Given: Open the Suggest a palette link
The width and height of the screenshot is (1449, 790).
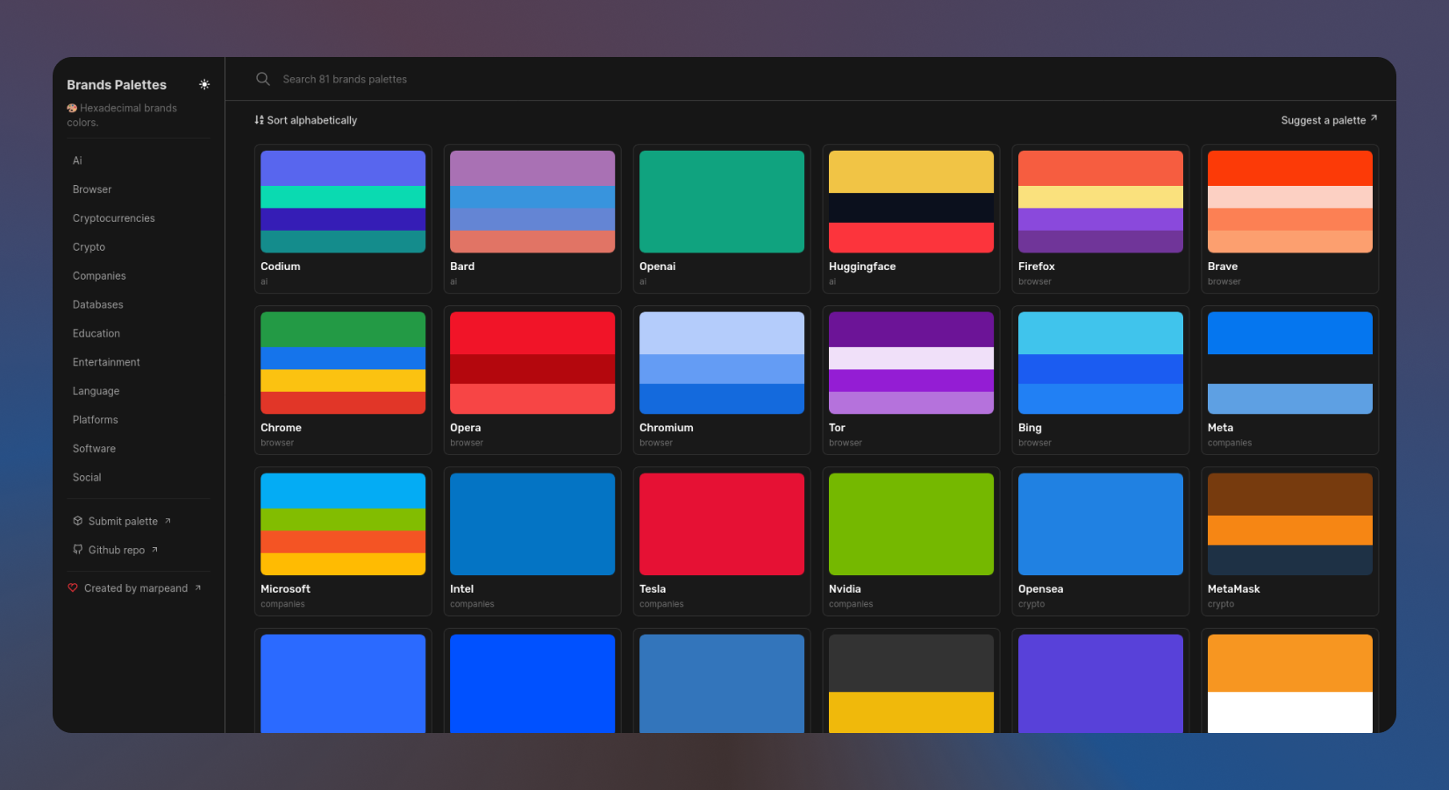Looking at the screenshot, I should coord(1323,120).
